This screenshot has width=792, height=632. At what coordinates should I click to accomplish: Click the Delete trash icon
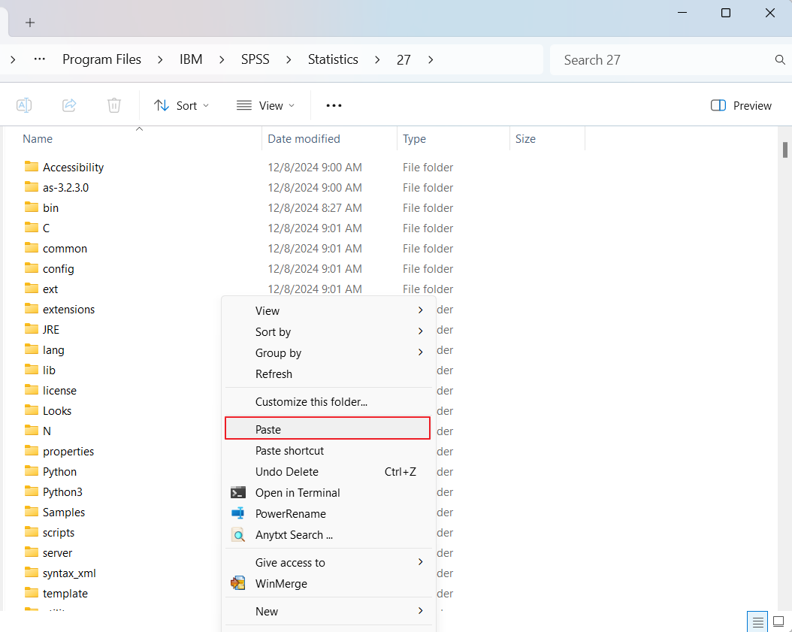(114, 105)
